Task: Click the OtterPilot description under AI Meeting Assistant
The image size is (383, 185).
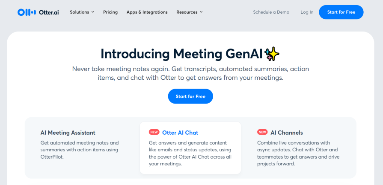Action: 80,150
